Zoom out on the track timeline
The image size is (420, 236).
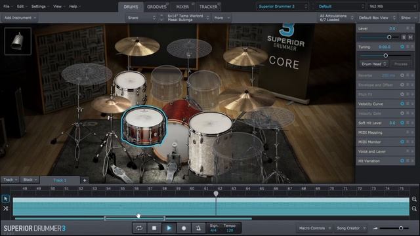[414, 208]
